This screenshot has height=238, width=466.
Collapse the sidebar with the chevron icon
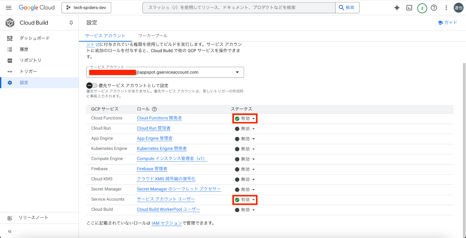(x=9, y=232)
